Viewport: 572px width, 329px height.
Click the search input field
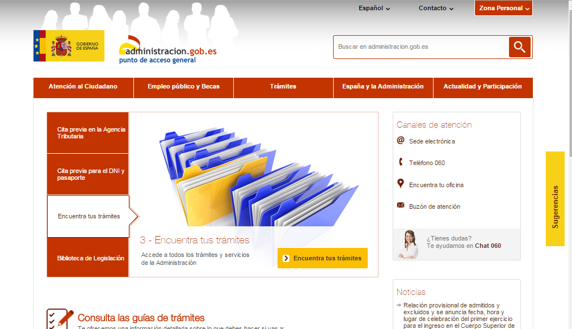click(x=420, y=47)
